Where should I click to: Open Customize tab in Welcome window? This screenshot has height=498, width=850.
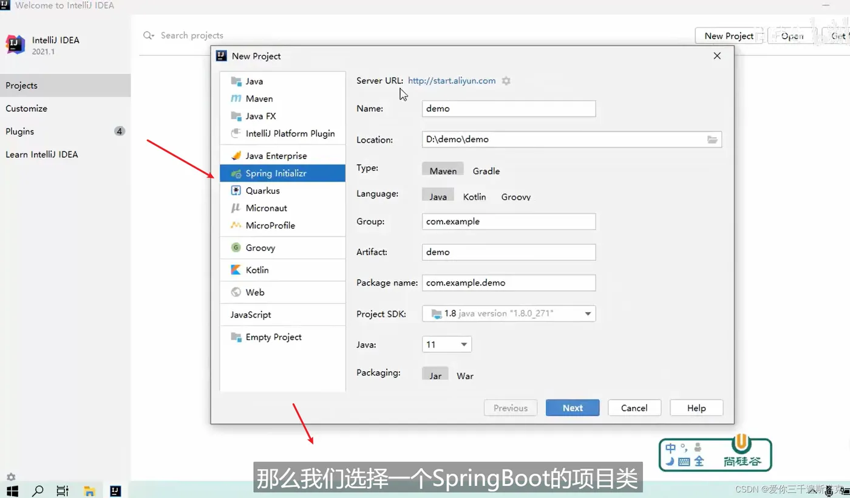tap(65, 109)
